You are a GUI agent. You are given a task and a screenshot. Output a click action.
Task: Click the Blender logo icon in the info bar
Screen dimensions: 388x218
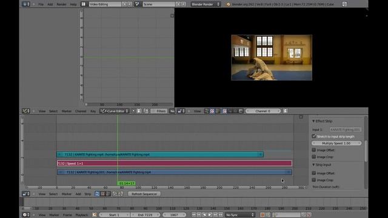[228, 4]
